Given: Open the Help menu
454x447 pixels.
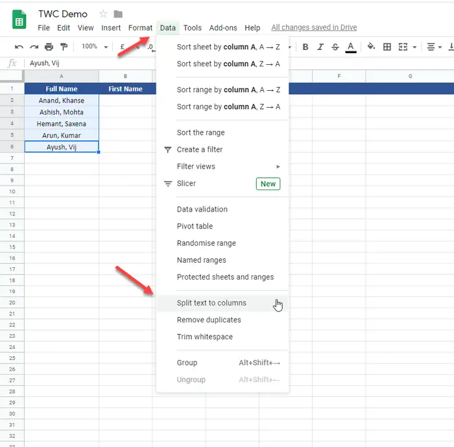Looking at the screenshot, I should click(x=252, y=28).
